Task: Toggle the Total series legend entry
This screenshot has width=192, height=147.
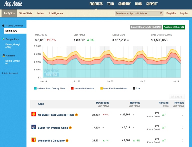Action: 134,88
